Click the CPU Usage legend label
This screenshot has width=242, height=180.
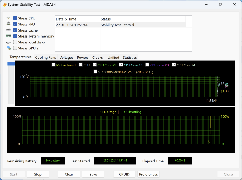coord(108,112)
